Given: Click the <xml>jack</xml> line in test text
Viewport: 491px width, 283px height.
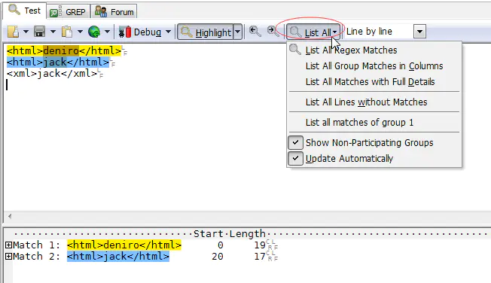Looking at the screenshot, I should 52,74.
